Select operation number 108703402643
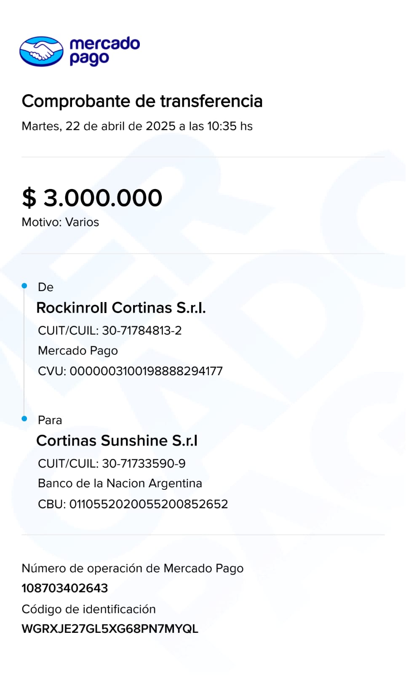The width and height of the screenshot is (406, 675). click(65, 588)
